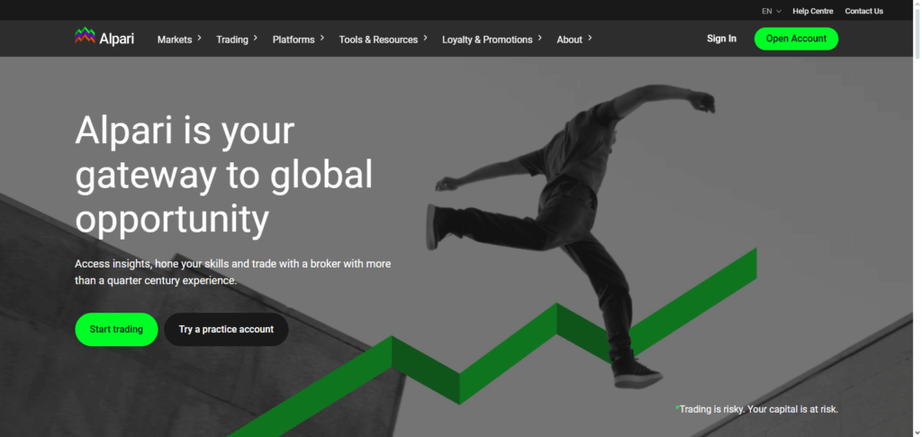Open the Markets menu item
Image resolution: width=922 pixels, height=437 pixels.
pos(175,40)
